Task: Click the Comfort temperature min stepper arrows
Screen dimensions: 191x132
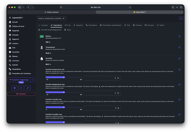Action: click(115, 78)
